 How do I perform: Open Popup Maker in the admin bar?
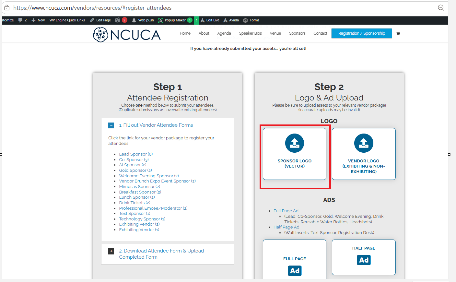click(175, 20)
